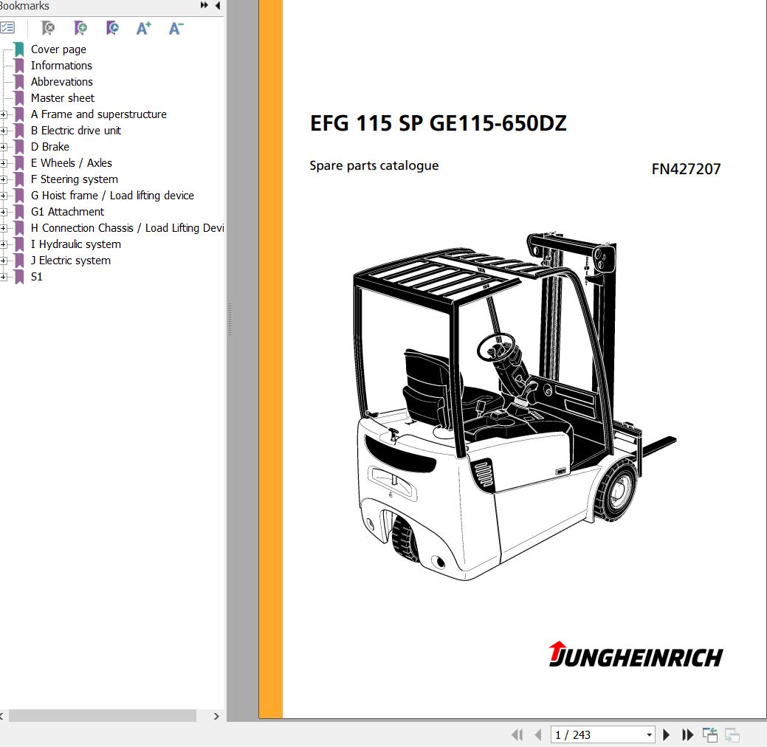Select B Electric drive unit bookmark text
The height and width of the screenshot is (747, 767).
click(76, 131)
